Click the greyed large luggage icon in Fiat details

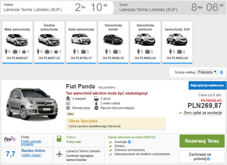[x=68, y=103]
